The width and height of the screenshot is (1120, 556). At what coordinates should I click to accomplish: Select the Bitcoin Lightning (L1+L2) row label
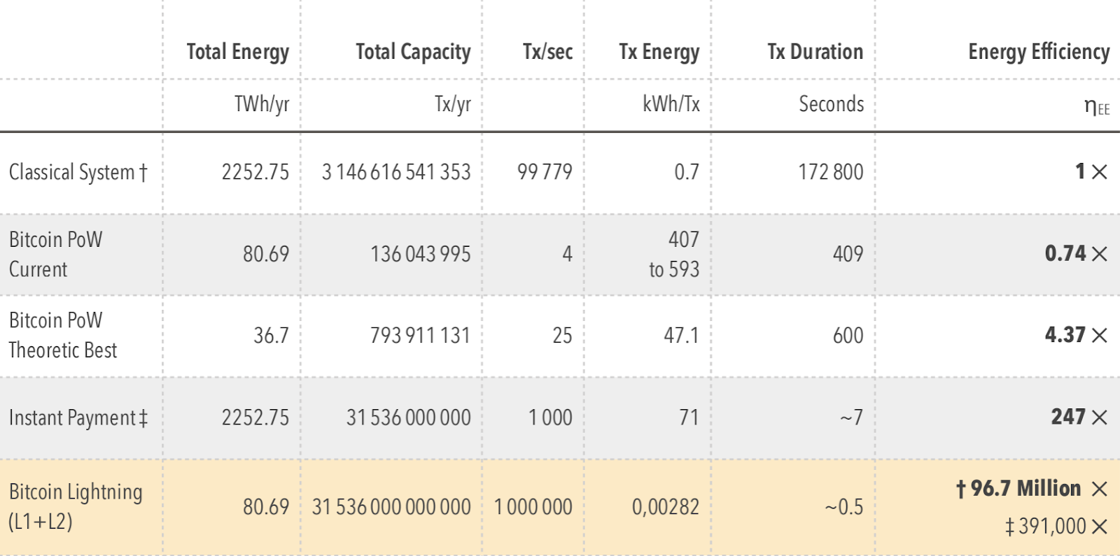75,506
